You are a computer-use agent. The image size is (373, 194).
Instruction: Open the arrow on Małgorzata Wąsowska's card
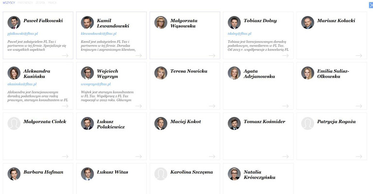(x=212, y=55)
